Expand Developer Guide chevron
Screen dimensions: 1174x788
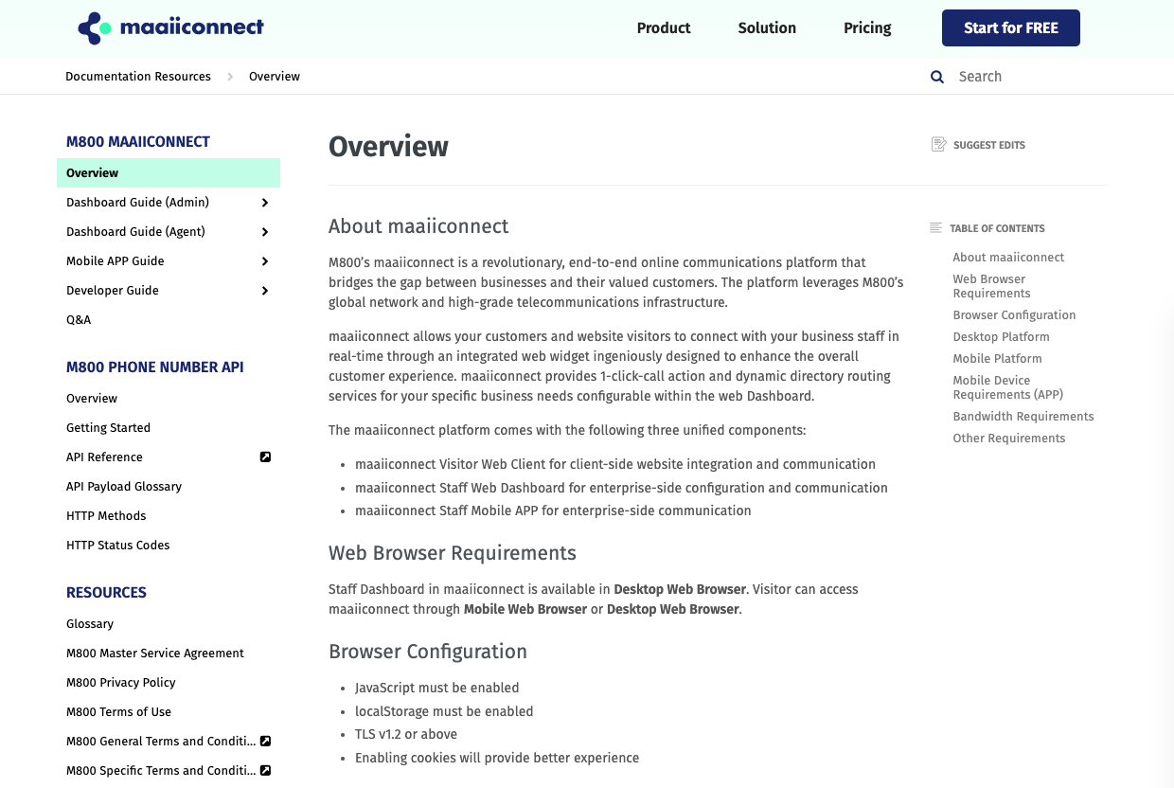pos(265,291)
